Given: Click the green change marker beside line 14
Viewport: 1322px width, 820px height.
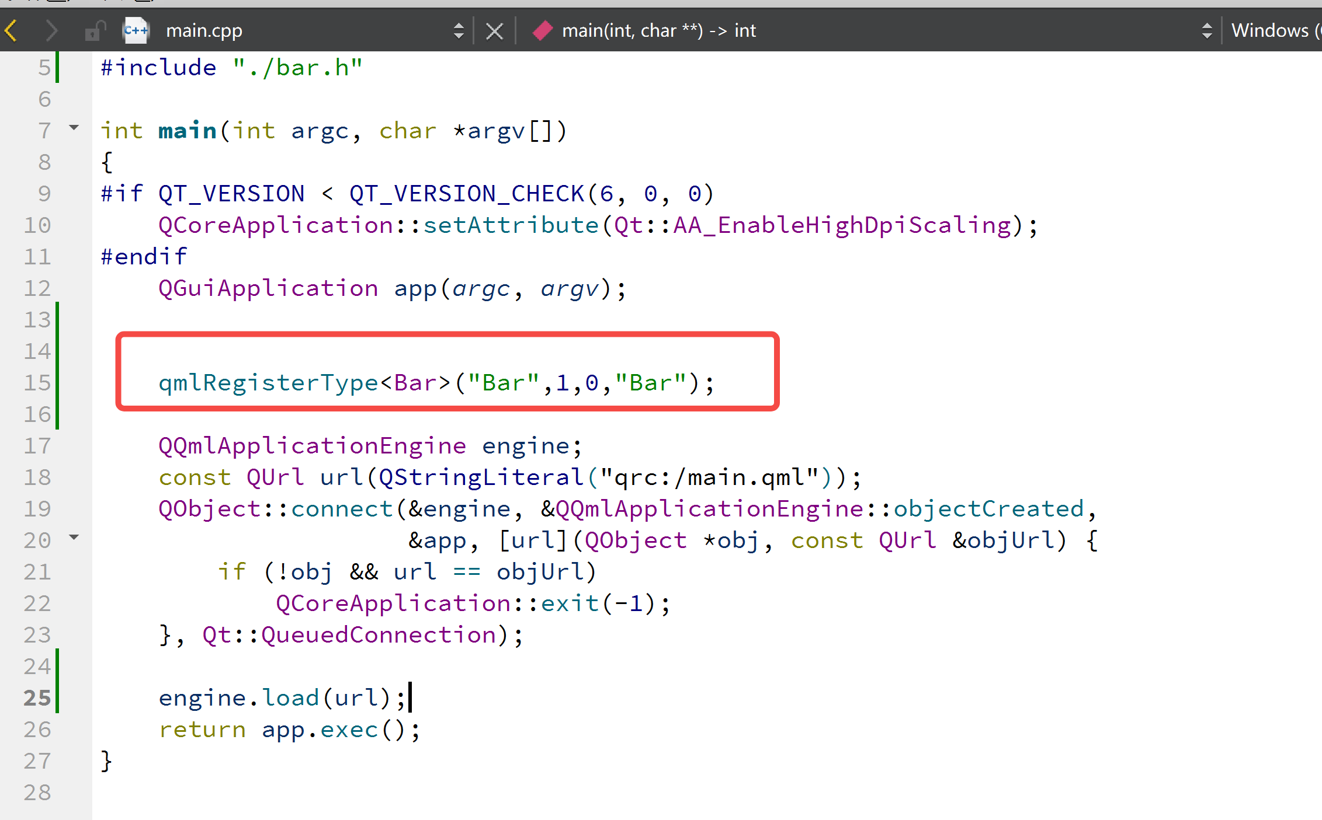Looking at the screenshot, I should (57, 351).
